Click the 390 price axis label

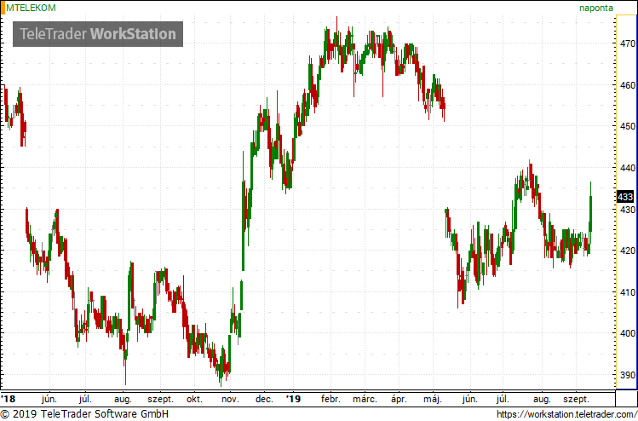[x=627, y=375]
